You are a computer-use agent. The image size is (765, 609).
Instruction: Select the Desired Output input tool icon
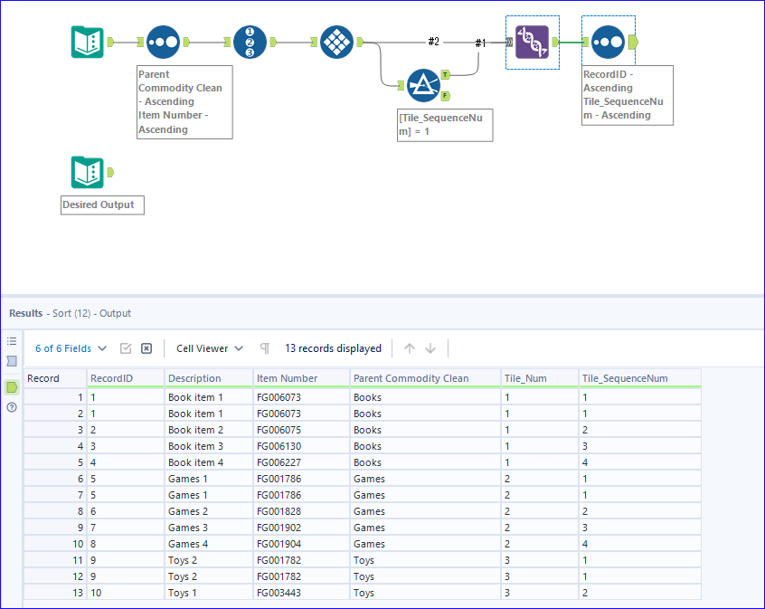(x=88, y=173)
